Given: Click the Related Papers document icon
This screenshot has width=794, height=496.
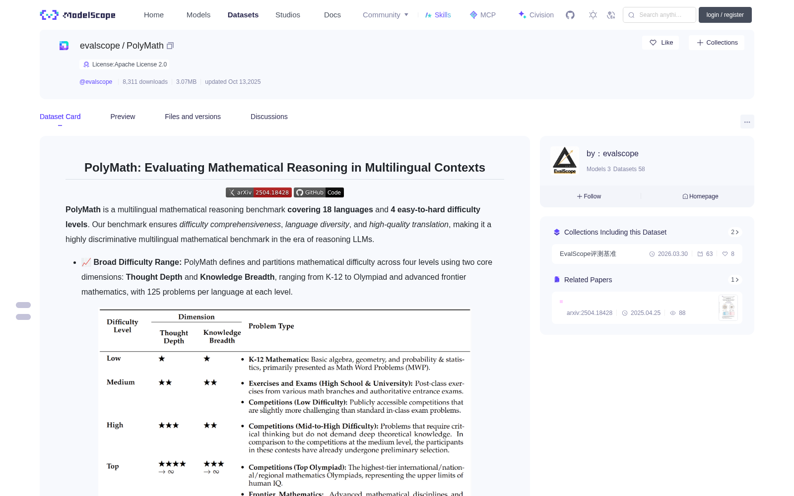Looking at the screenshot, I should click(557, 280).
